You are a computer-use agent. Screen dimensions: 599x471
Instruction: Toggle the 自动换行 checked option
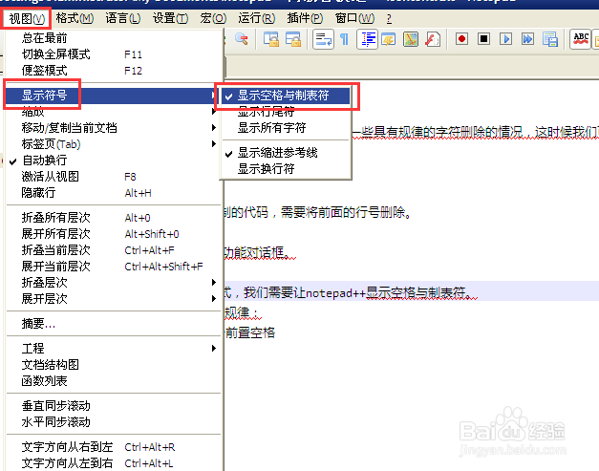(114, 161)
